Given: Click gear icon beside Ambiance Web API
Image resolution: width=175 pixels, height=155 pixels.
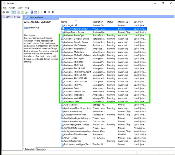Looking at the screenshot, I should [x=62, y=98].
